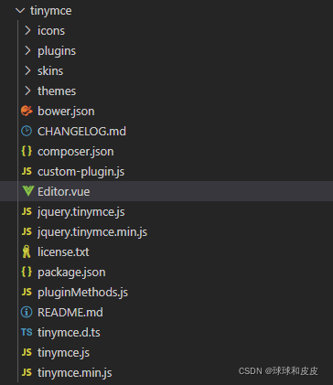Click the JS icon beside custom-plugin.js
The image size is (333, 385).
tap(27, 171)
